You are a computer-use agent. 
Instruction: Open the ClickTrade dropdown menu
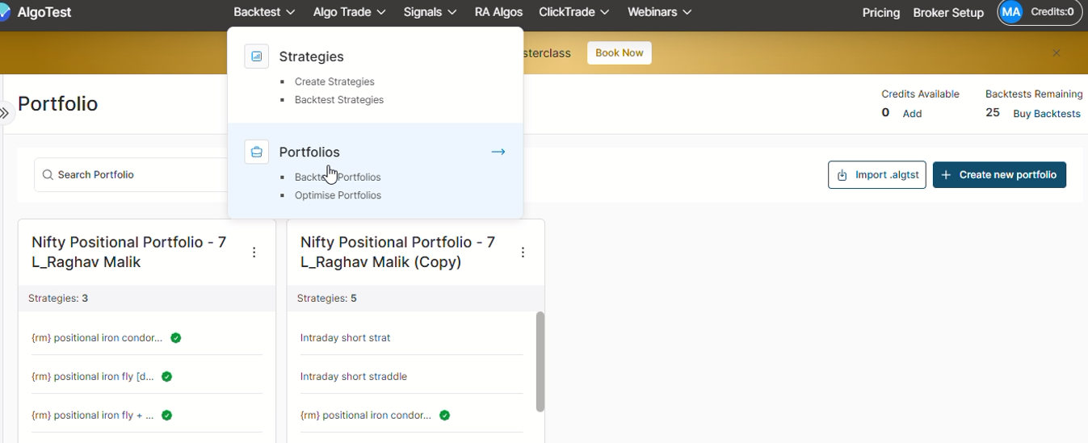(573, 12)
